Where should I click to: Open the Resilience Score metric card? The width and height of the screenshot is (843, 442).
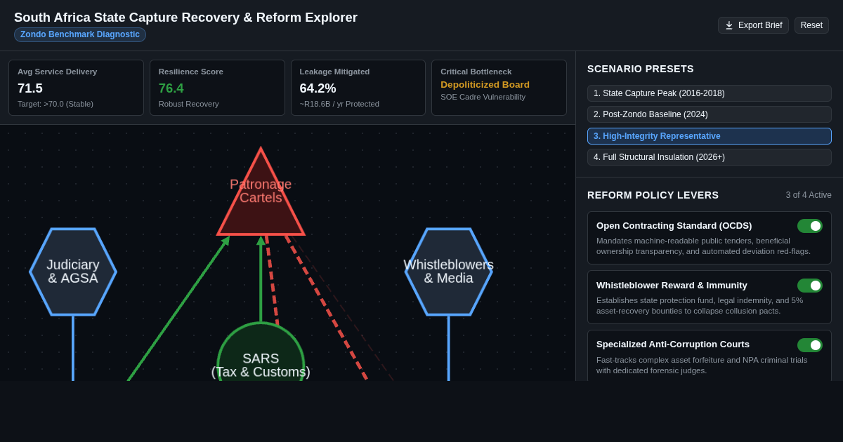tap(217, 88)
